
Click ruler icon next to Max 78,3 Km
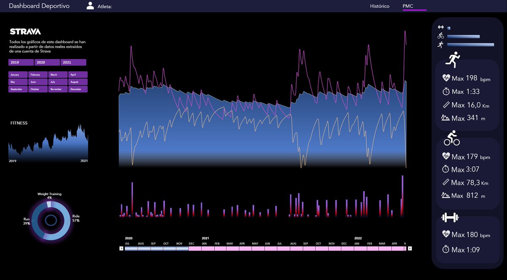446,182
